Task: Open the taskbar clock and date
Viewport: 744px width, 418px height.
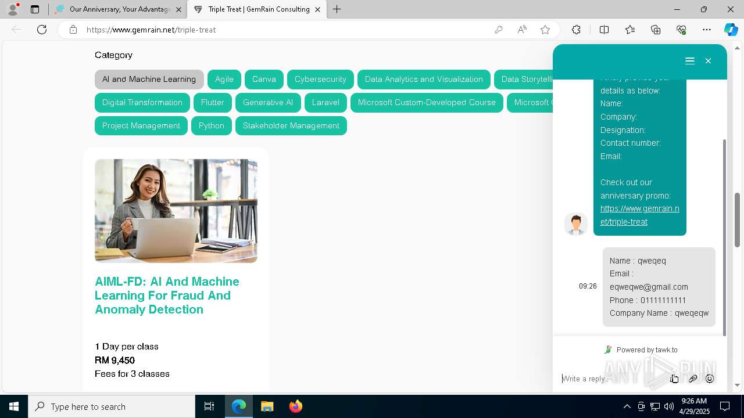Action: click(694, 406)
